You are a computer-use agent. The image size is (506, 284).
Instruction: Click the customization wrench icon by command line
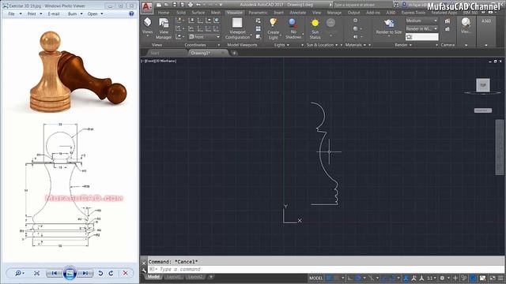click(144, 270)
